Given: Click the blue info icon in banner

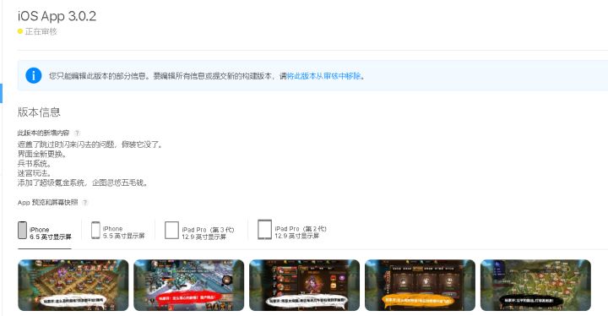Looking at the screenshot, I should tap(34, 75).
